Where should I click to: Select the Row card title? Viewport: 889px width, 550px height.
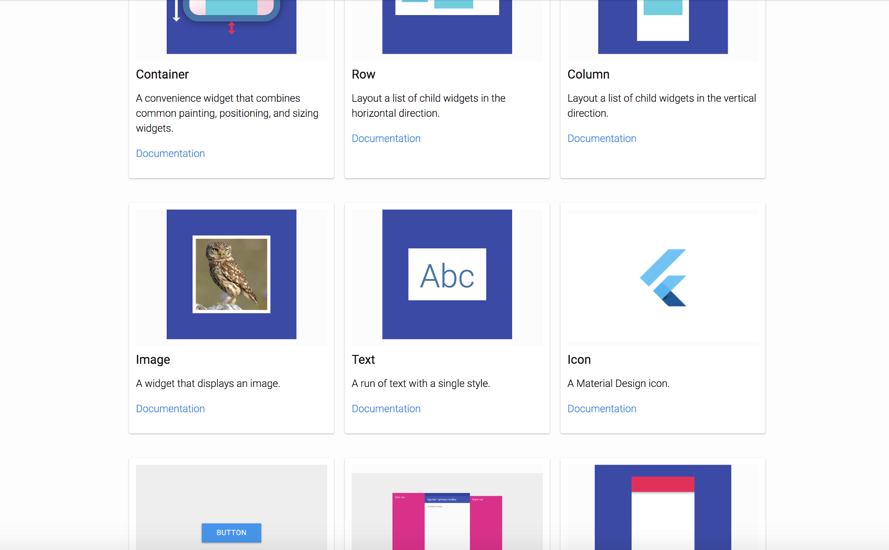363,74
